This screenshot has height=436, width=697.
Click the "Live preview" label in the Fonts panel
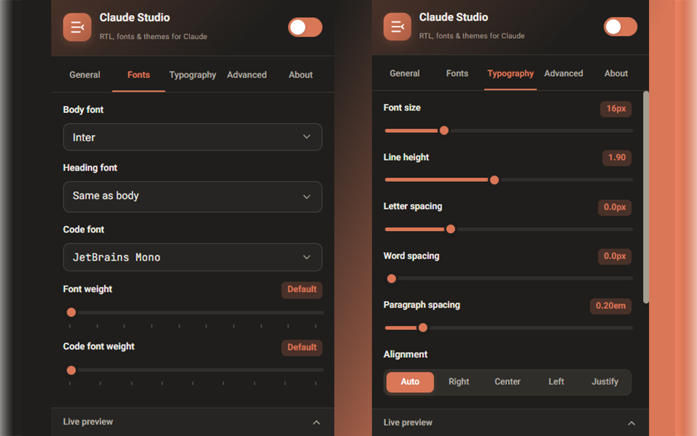88,422
